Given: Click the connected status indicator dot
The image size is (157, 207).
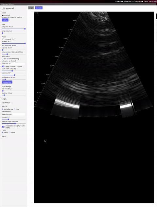Looking at the screenshot, I should click(x=2, y=15).
